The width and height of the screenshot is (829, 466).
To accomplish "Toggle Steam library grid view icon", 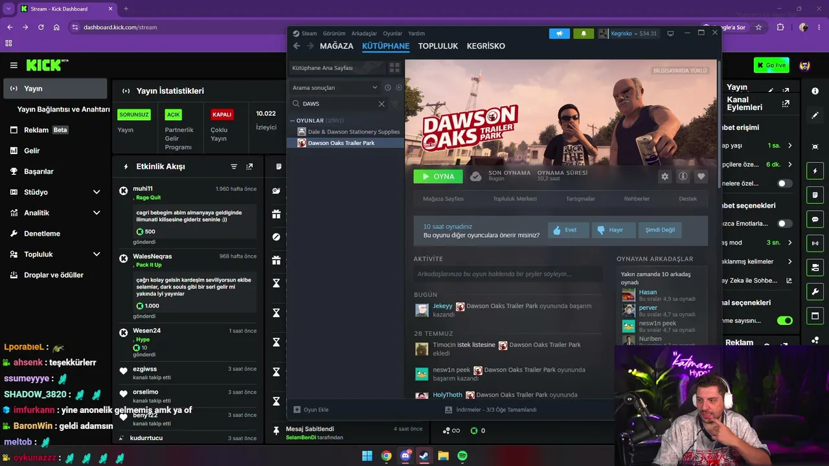I will pos(394,67).
